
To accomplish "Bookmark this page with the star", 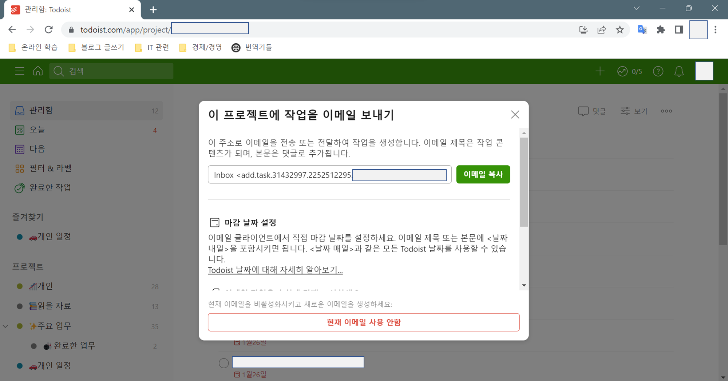I will pyautogui.click(x=620, y=29).
